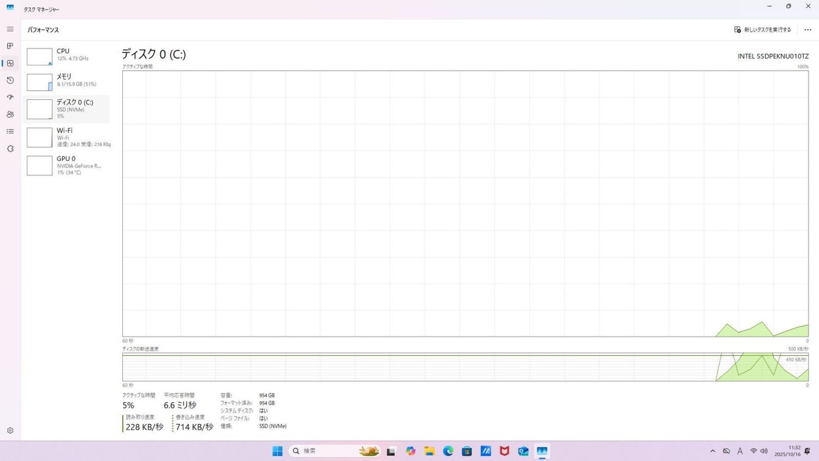The image size is (819, 461).
Task: Open the Services page puzzle icon
Action: 10,149
